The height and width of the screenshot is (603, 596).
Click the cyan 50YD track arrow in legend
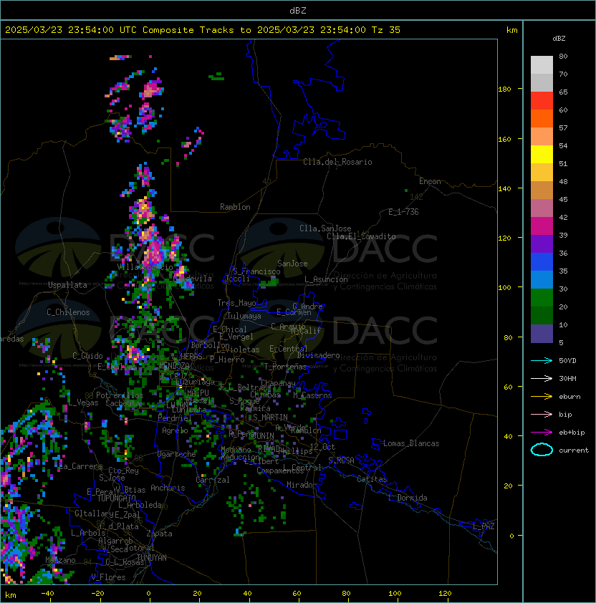point(542,360)
